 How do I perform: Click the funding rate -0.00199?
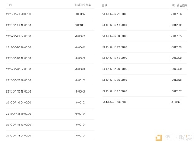click(x=176, y=47)
